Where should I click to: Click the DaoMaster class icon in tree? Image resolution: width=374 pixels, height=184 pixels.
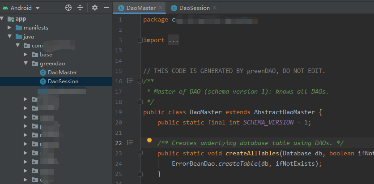pos(43,73)
